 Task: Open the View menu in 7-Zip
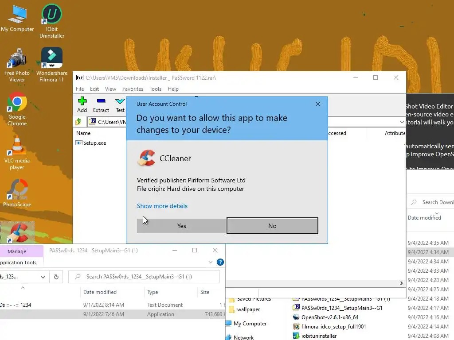coord(110,89)
